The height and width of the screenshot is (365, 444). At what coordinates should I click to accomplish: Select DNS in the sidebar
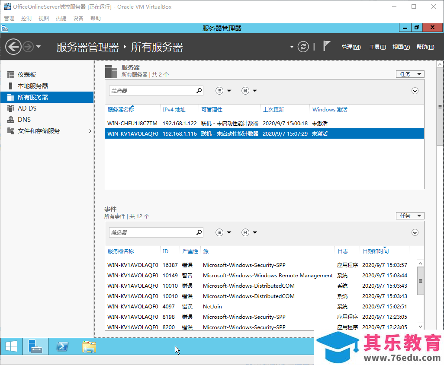click(47, 120)
